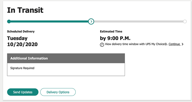Click the Scheduled Delivery label

click(x=21, y=31)
